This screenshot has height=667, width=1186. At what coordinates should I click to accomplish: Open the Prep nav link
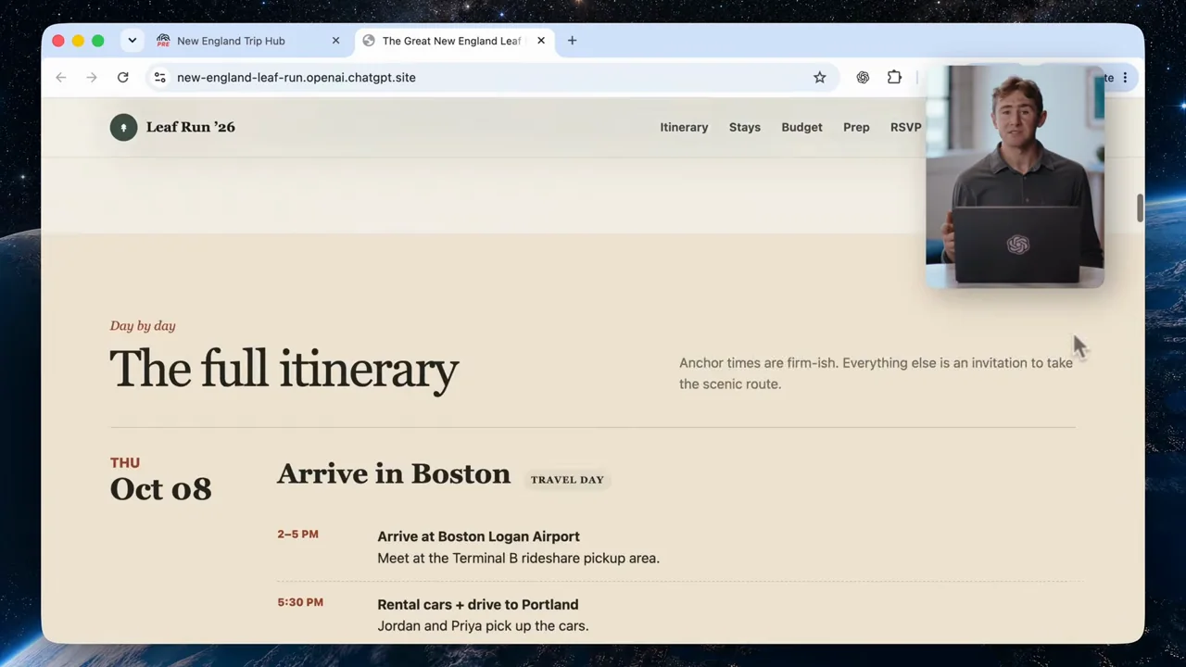[x=856, y=128]
